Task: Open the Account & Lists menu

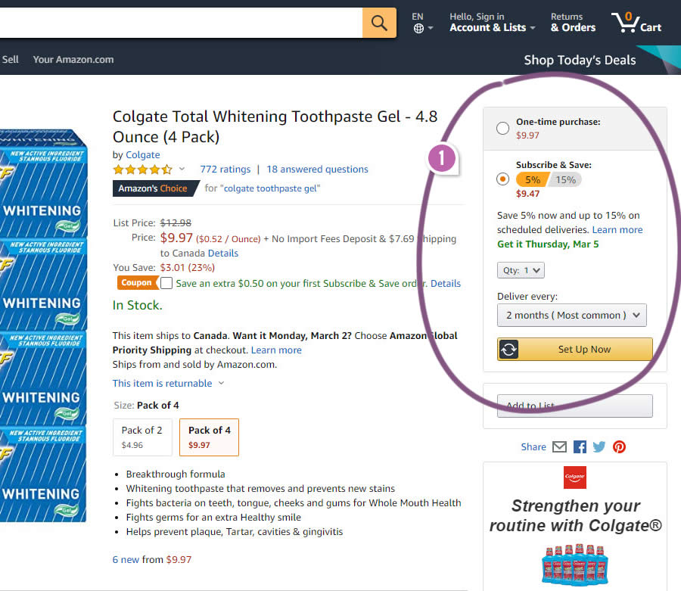Action: pos(492,23)
